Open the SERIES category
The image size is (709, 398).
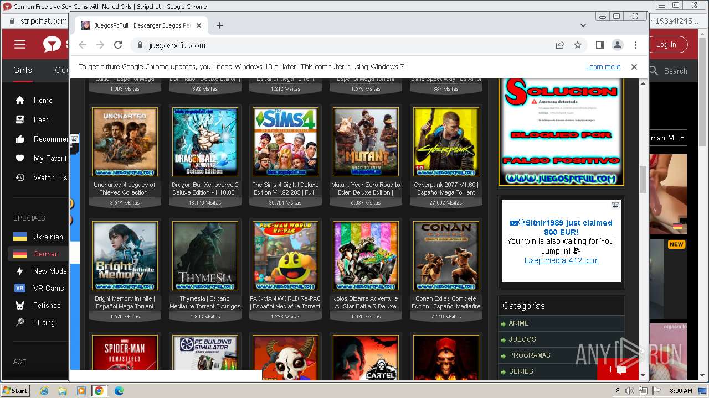521,371
